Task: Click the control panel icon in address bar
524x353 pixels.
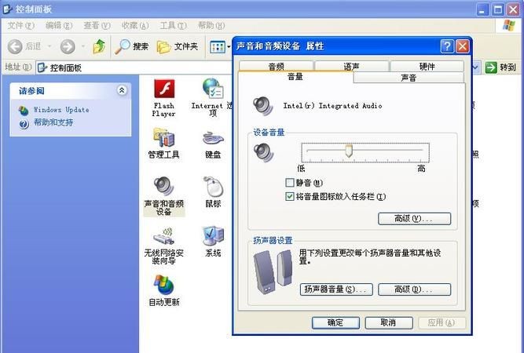Action: pos(42,67)
